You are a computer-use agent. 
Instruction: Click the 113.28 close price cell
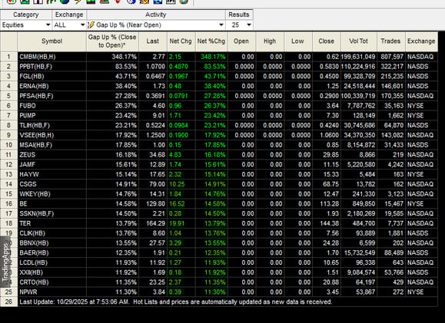click(327, 204)
